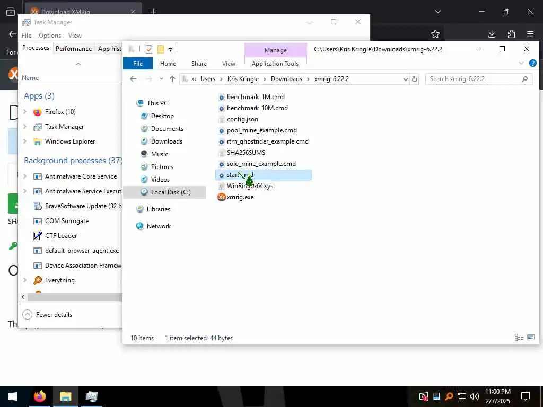Open the Windows Start menu
The width and height of the screenshot is (543, 407).
tap(13, 396)
